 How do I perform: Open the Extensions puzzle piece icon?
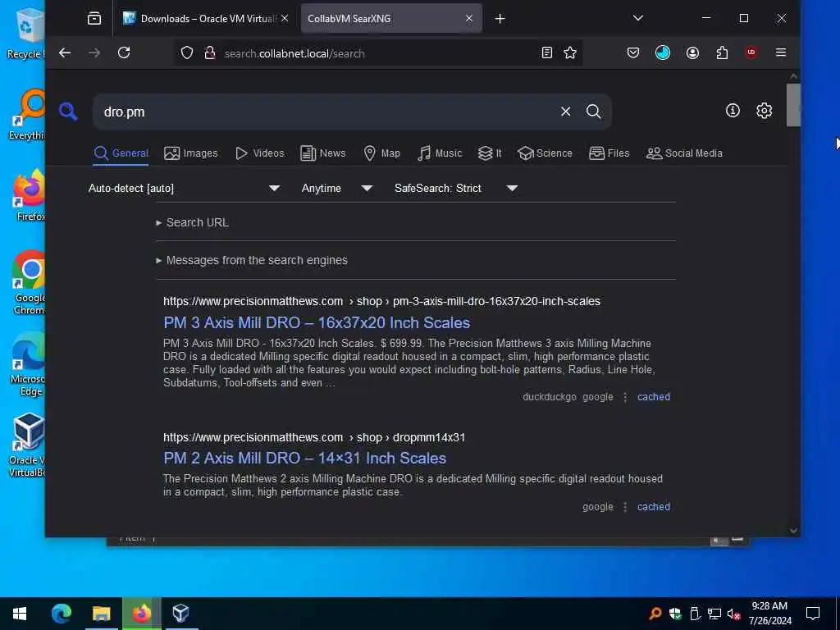(722, 52)
